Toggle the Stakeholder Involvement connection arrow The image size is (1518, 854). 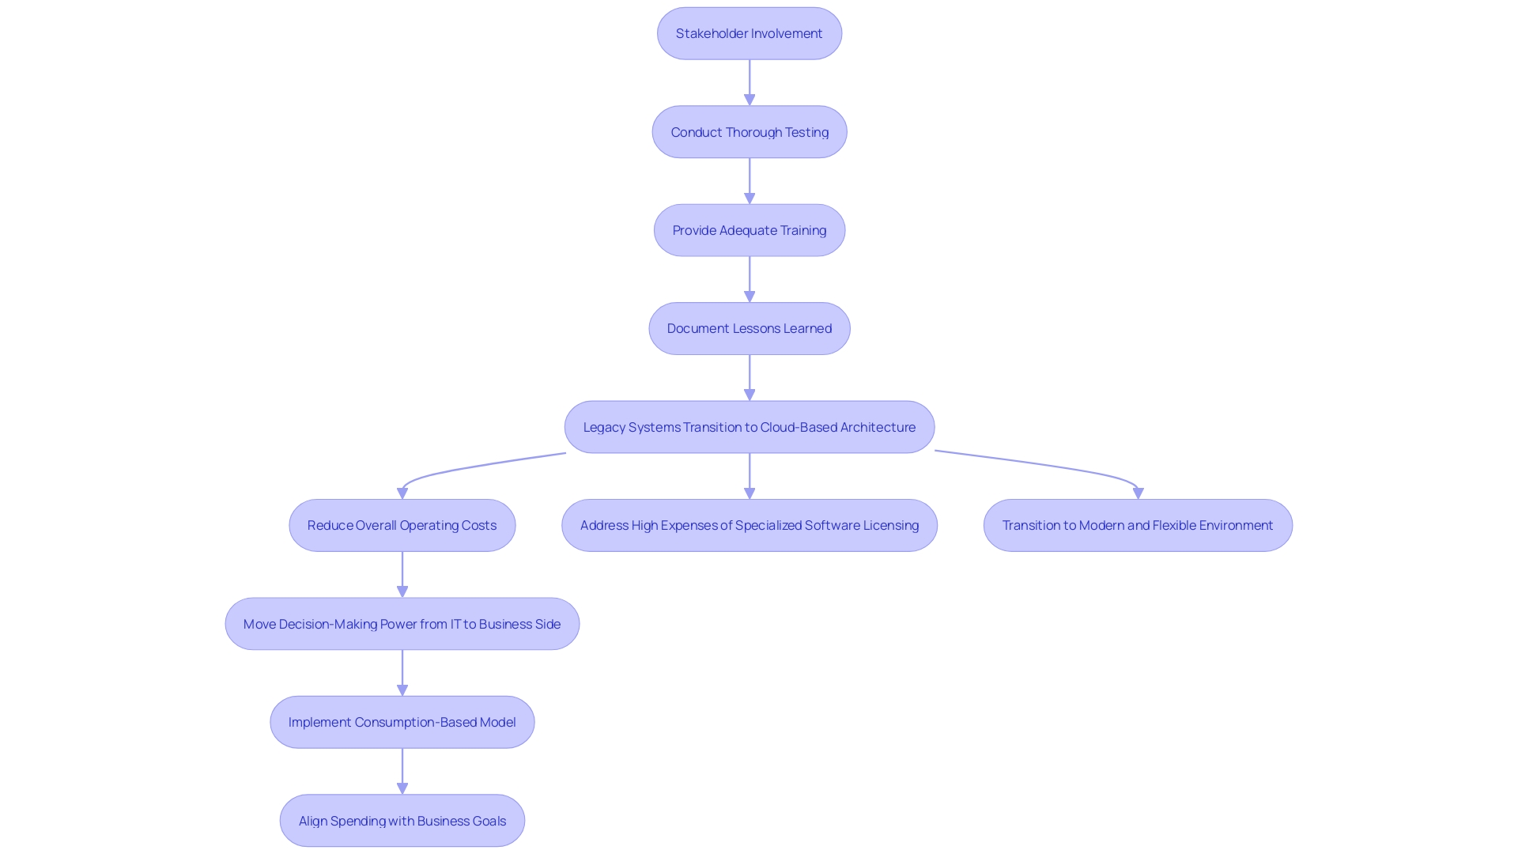pos(750,81)
